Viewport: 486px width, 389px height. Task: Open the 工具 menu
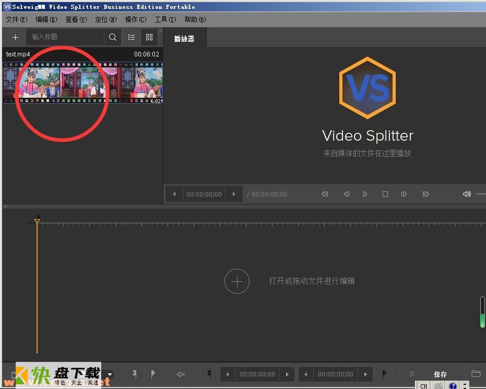pos(165,19)
